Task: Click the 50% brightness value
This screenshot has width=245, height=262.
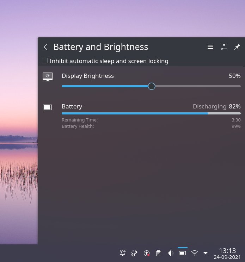Action: (x=235, y=76)
